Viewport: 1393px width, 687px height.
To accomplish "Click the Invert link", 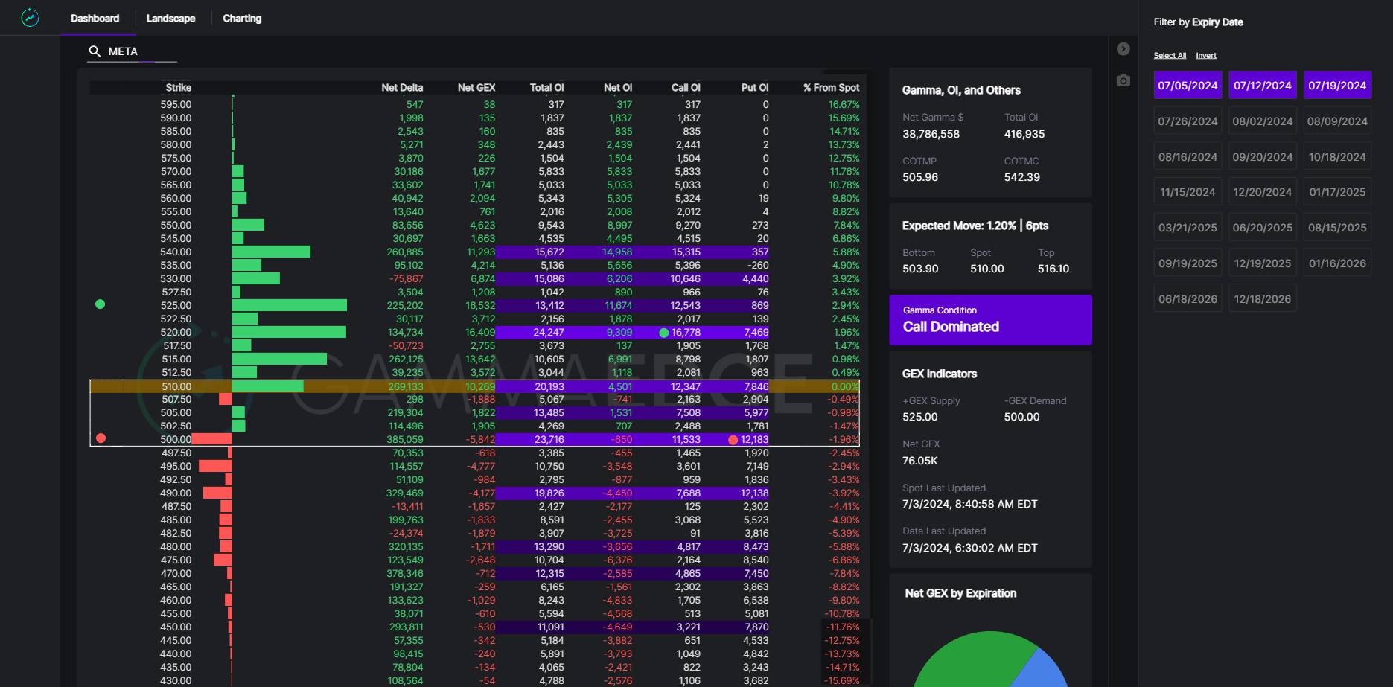I will click(x=1206, y=56).
